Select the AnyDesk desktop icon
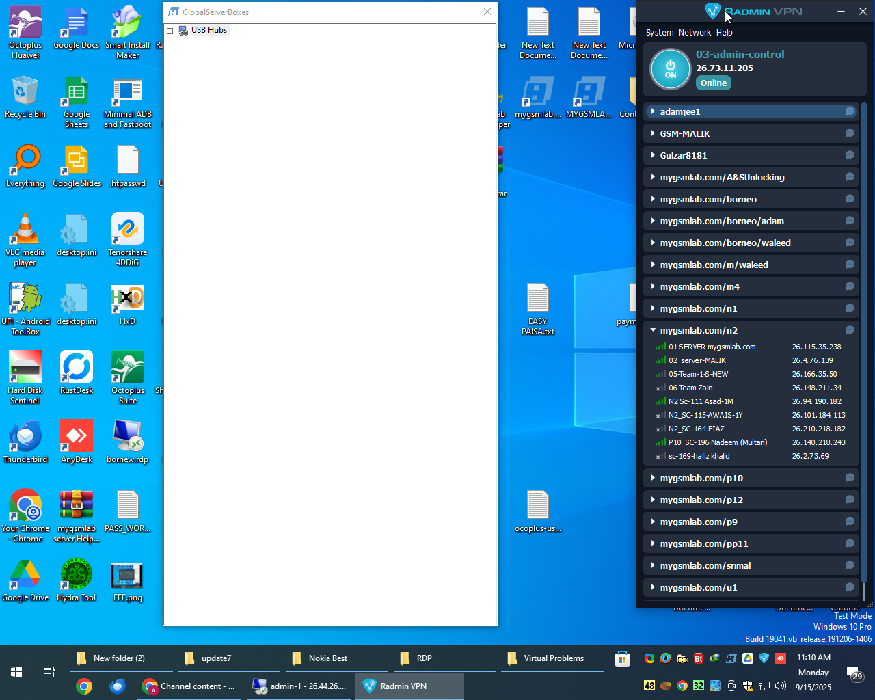 click(x=77, y=442)
